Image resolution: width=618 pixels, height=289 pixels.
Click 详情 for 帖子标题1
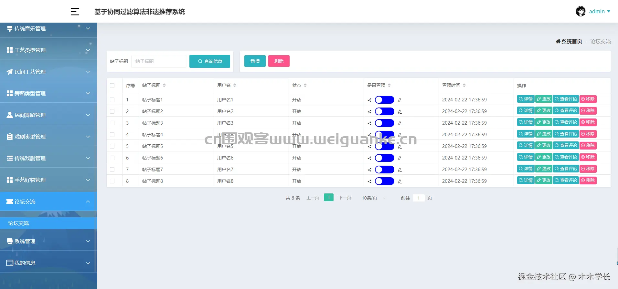[526, 99]
